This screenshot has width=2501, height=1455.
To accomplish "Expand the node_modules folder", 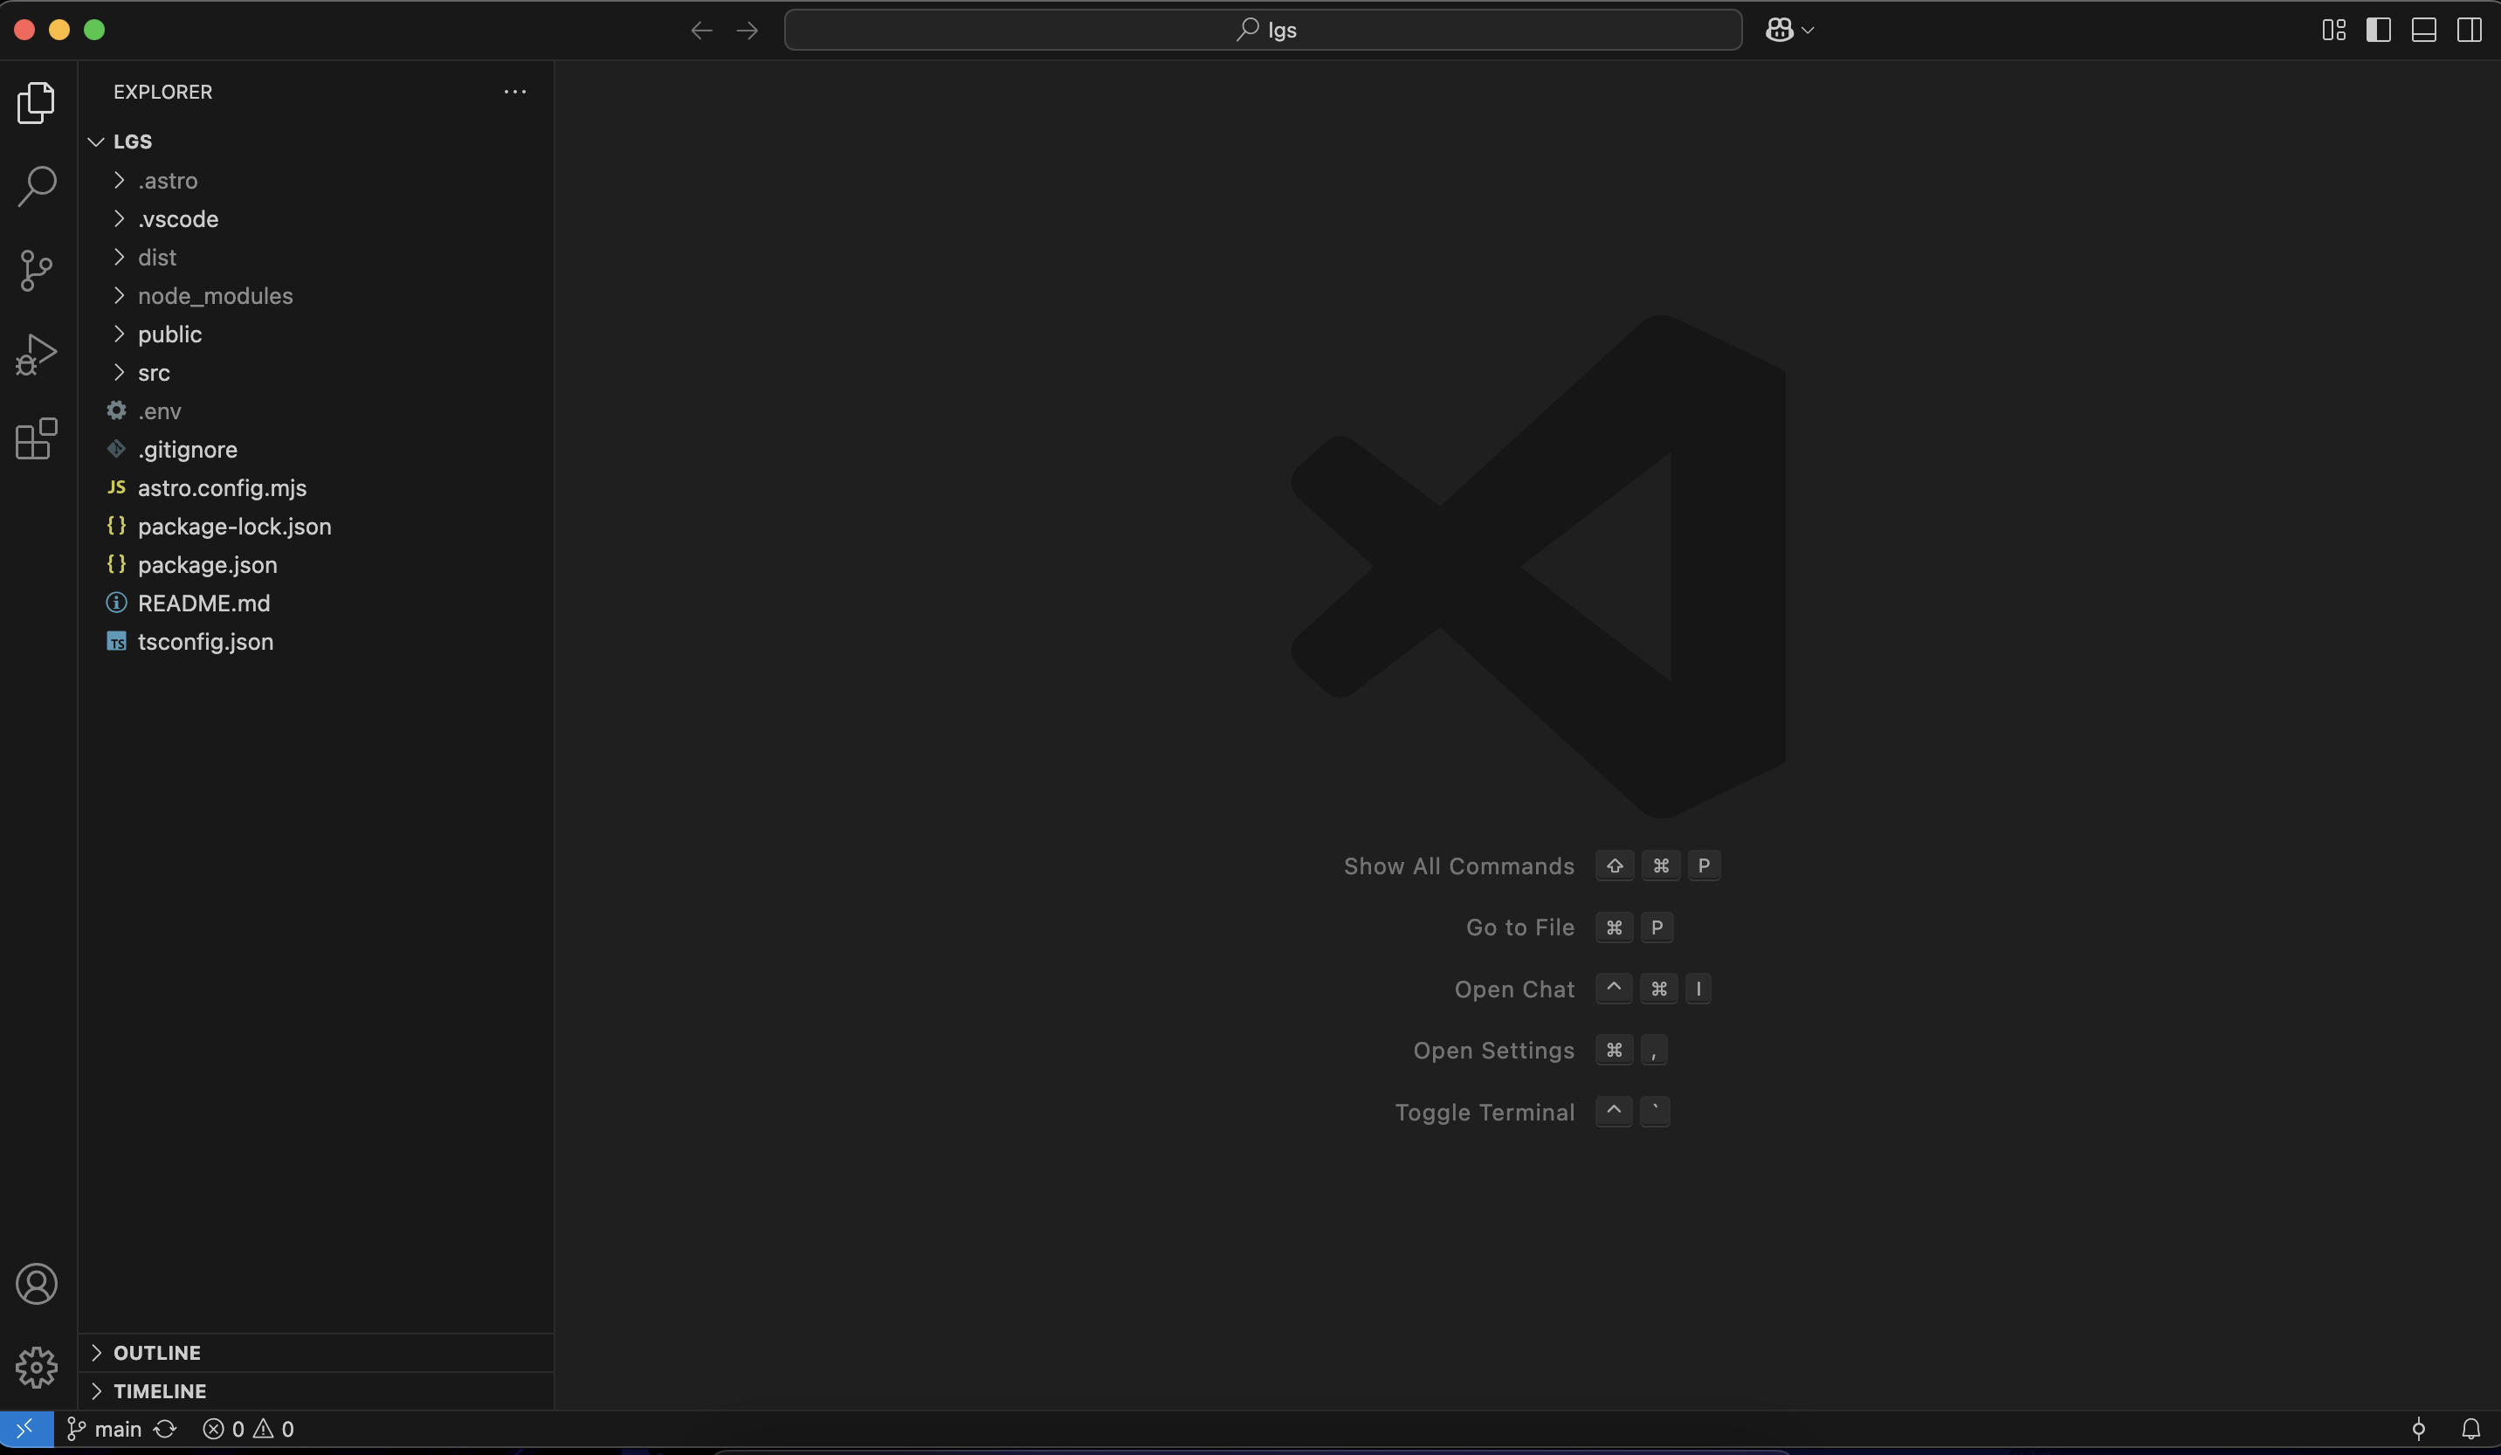I will pyautogui.click(x=315, y=295).
